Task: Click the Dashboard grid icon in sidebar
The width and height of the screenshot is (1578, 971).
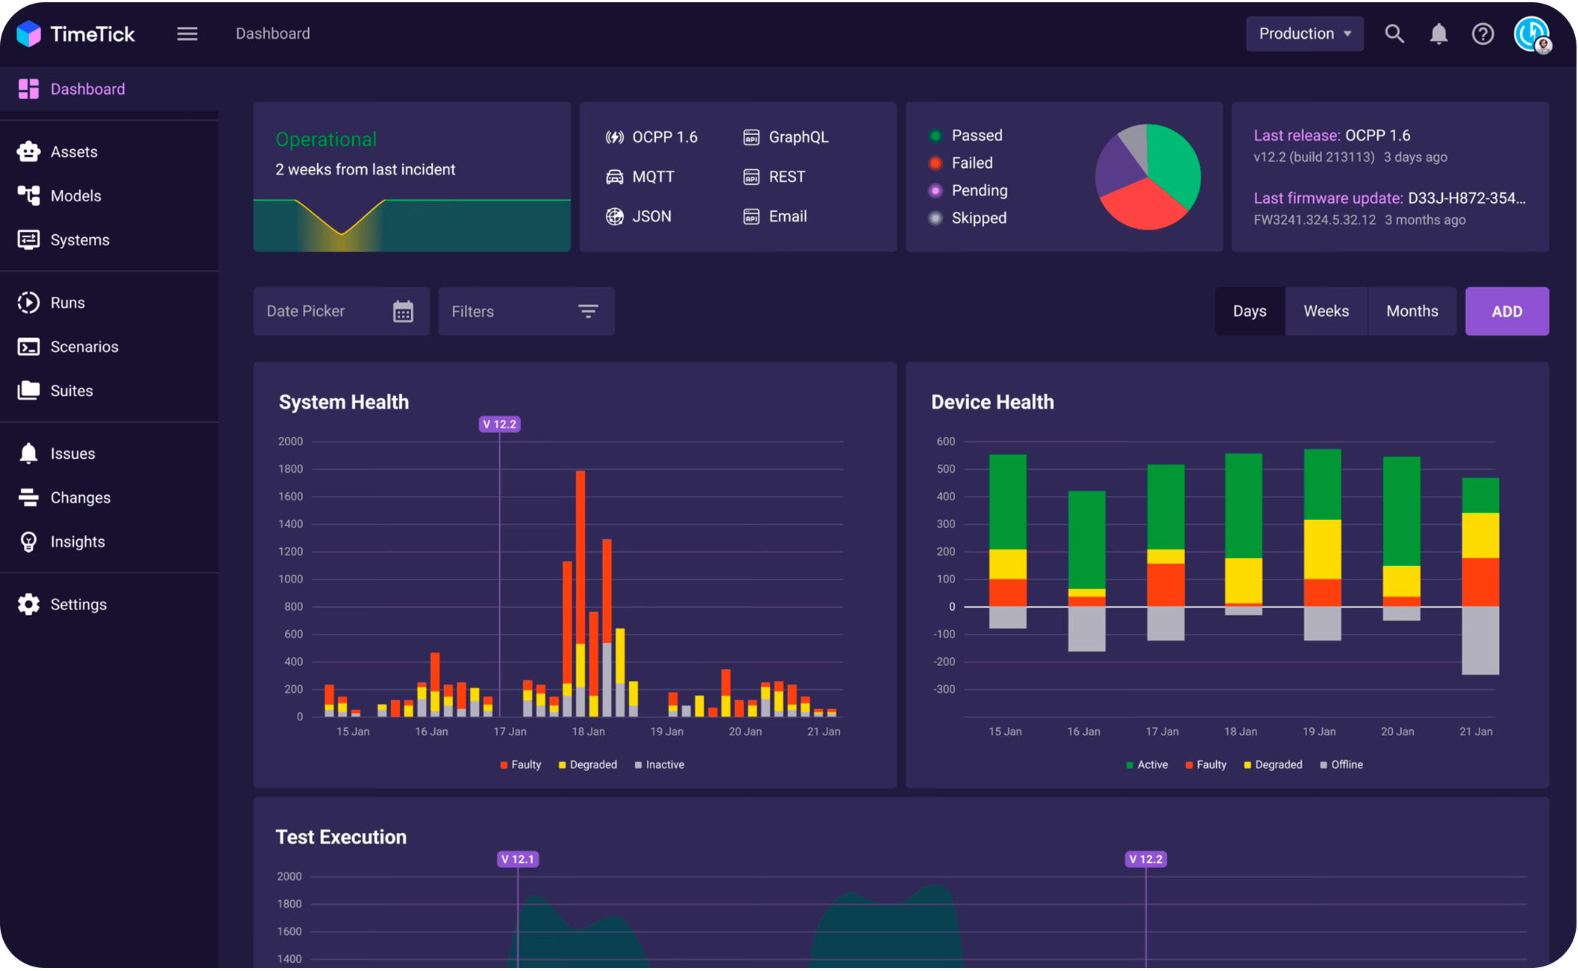Action: click(x=28, y=89)
